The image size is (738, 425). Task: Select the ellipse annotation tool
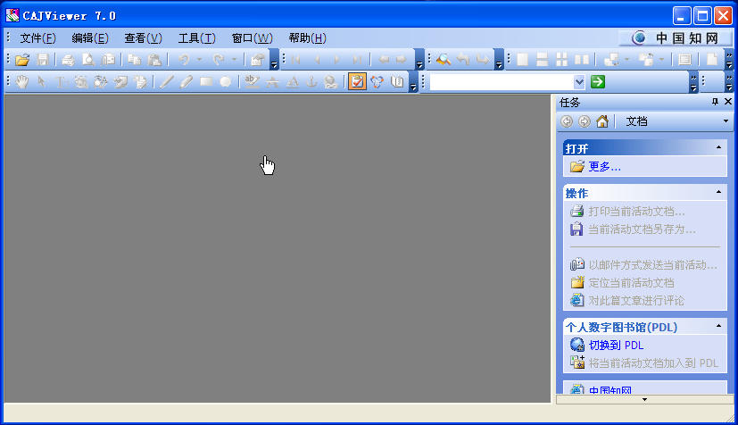pyautogui.click(x=226, y=82)
